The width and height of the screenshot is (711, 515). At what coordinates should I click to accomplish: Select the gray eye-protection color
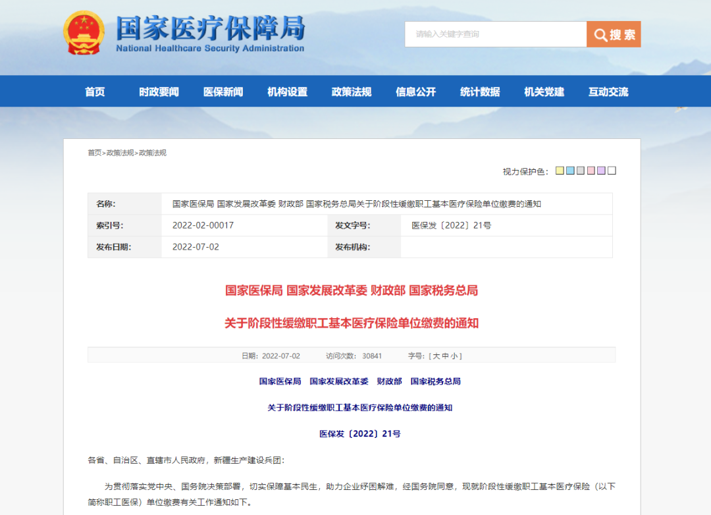[581, 171]
